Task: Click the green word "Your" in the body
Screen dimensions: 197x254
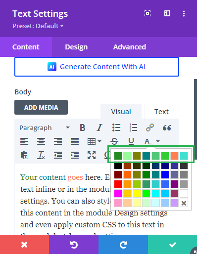Action: tap(29, 177)
